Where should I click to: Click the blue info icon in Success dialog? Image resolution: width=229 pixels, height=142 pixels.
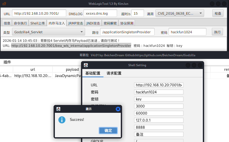tap(62, 120)
